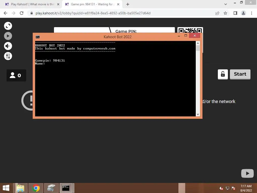The height and width of the screenshot is (193, 257).
Task: Reload the Kahoot lobby page
Action: point(22,13)
